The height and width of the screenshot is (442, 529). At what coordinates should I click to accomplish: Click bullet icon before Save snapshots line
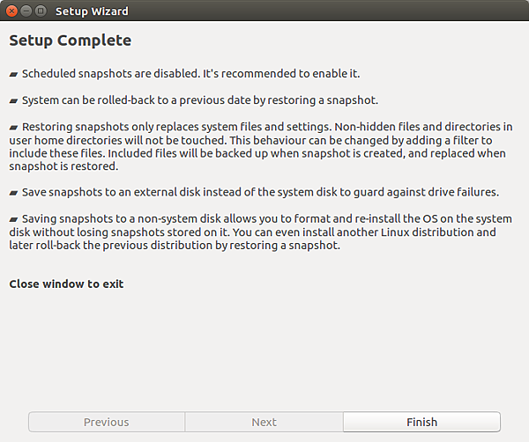point(13,193)
